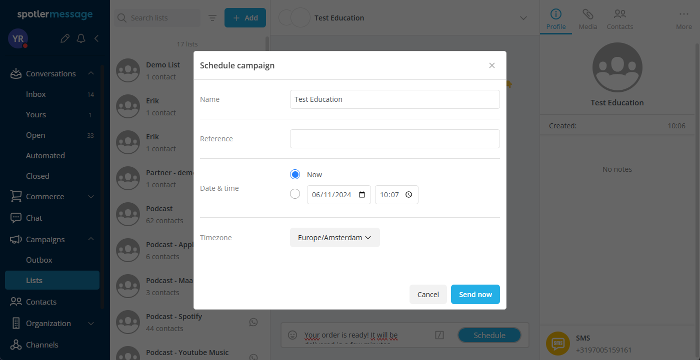
Task: Open the emoji picker in message box
Action: tap(293, 335)
